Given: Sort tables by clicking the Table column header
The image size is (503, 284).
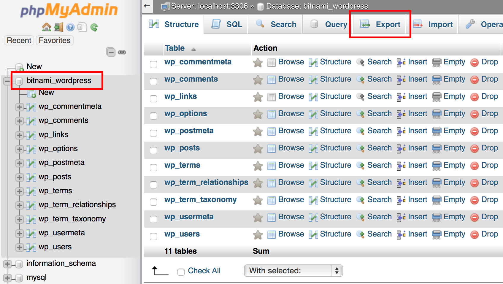Looking at the screenshot, I should click(x=175, y=48).
